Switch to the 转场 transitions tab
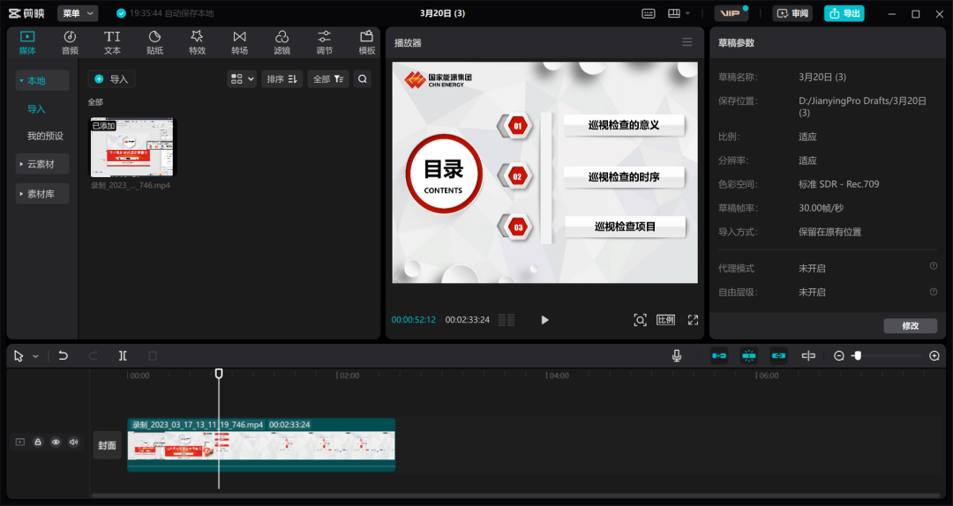953x506 pixels. point(239,41)
